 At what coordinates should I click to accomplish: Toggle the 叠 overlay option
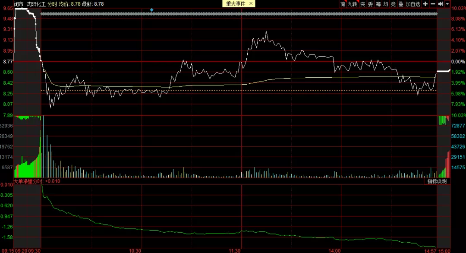[x=400, y=4]
